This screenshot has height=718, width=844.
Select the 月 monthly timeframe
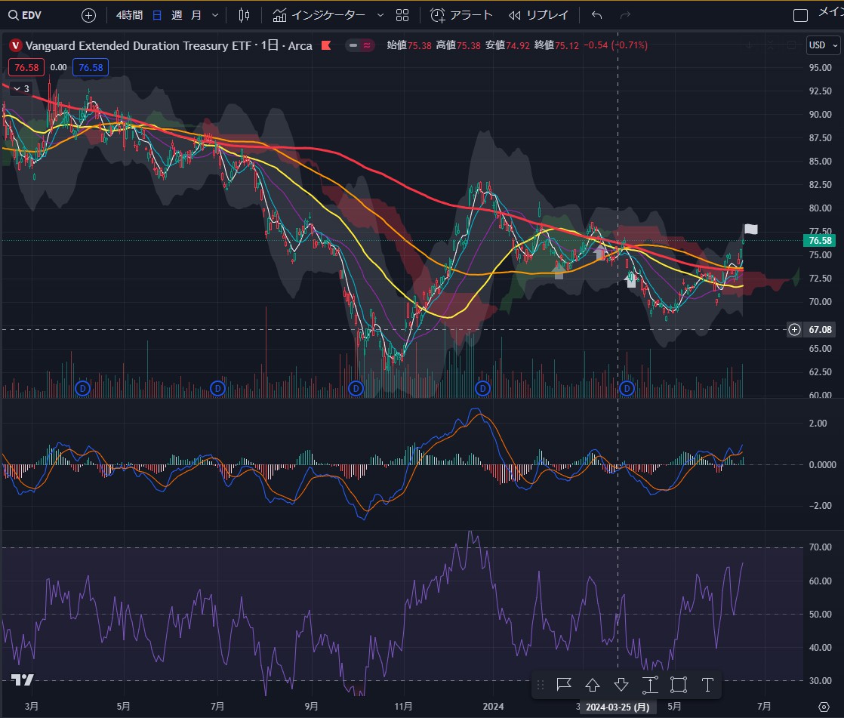point(196,15)
